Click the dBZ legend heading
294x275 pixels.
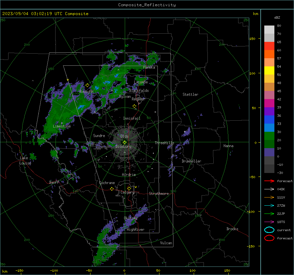coord(277,17)
